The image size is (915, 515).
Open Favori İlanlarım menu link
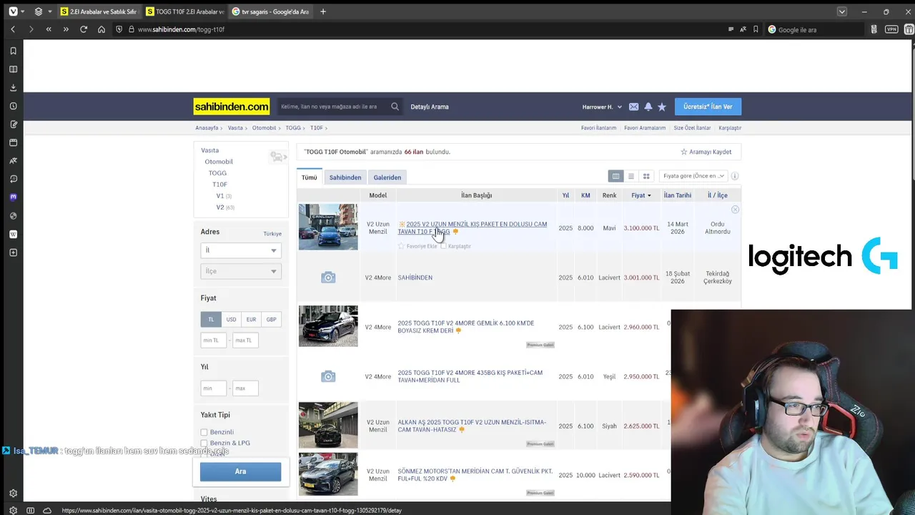(x=599, y=128)
